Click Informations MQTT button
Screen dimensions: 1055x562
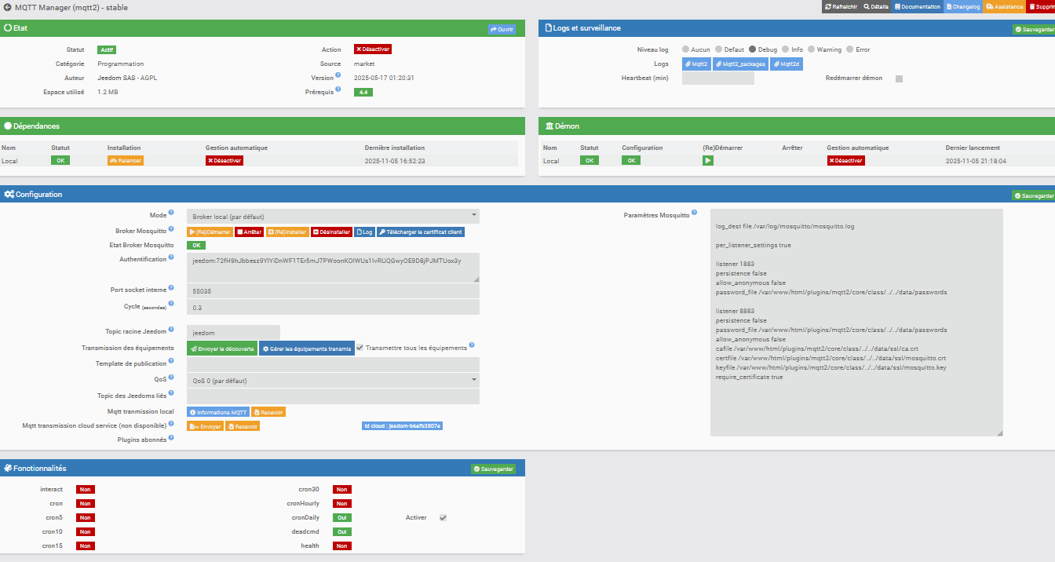pyautogui.click(x=217, y=412)
